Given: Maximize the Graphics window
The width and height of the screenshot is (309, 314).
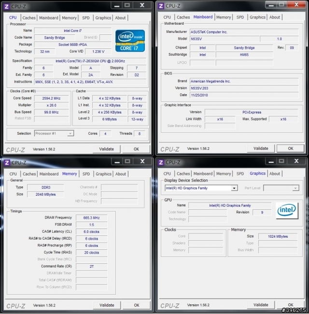Looking at the screenshot, I should [x=281, y=161].
